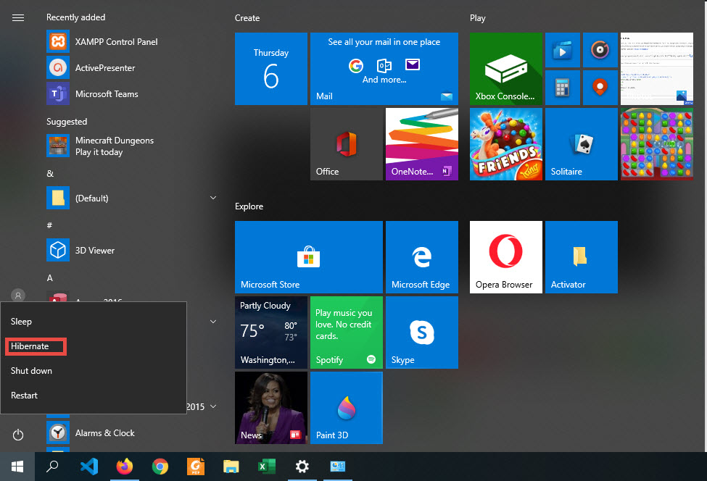This screenshot has width=707, height=481.
Task: Click Shut down option
Action: [32, 371]
